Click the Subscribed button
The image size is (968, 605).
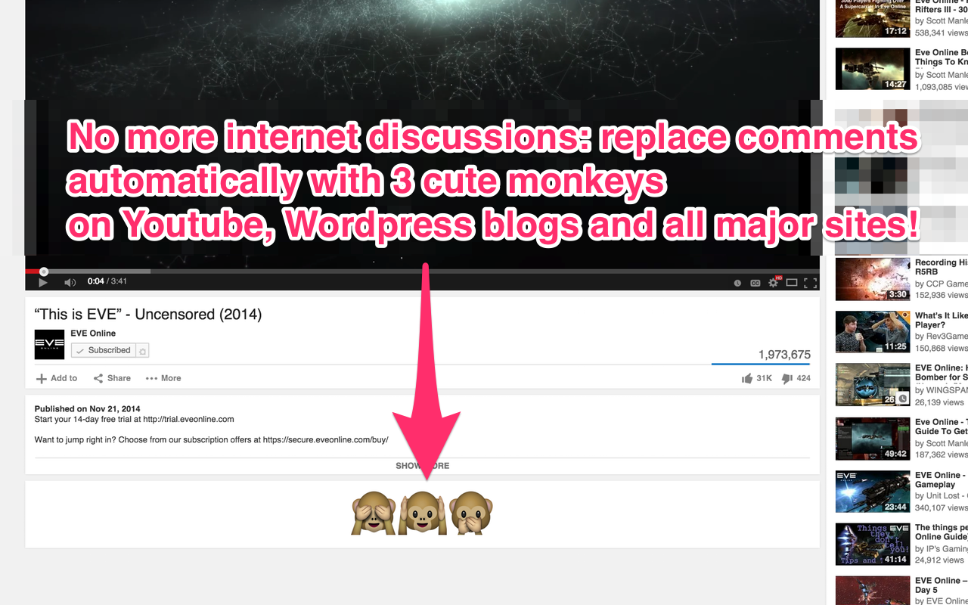coord(104,350)
